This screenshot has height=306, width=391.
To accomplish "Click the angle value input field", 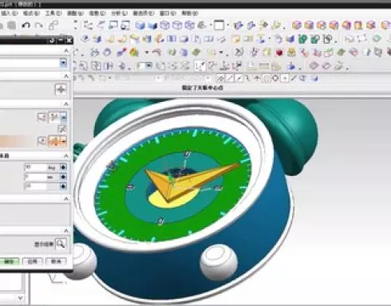I will pyautogui.click(x=35, y=167).
